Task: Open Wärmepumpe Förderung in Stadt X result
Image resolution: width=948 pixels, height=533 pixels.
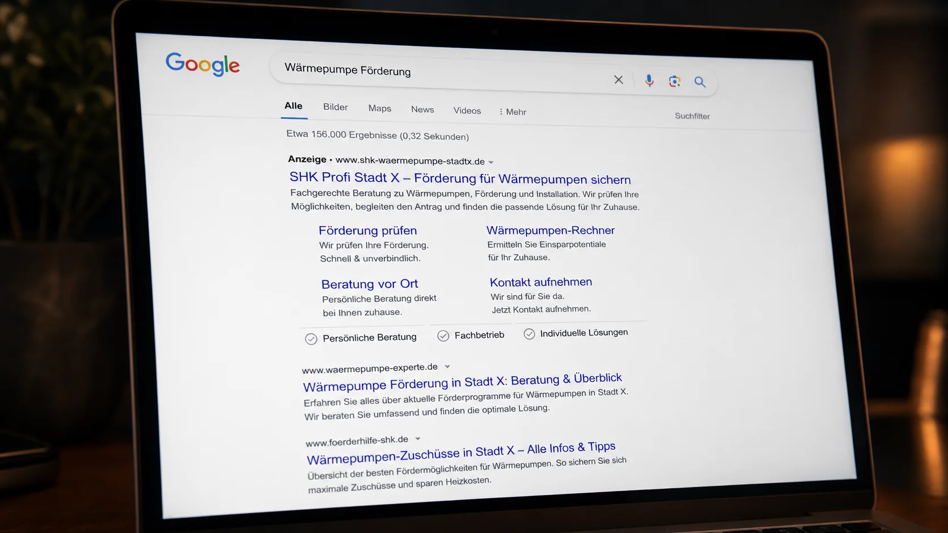Action: coord(463,382)
